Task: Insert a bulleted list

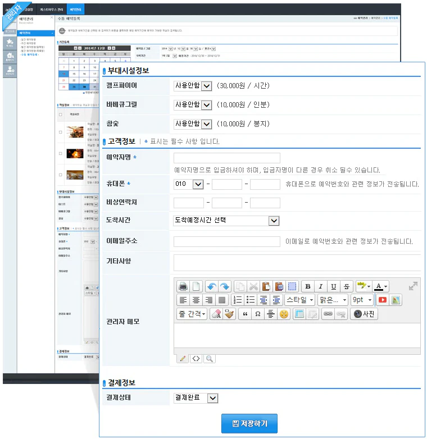Action: 250,300
